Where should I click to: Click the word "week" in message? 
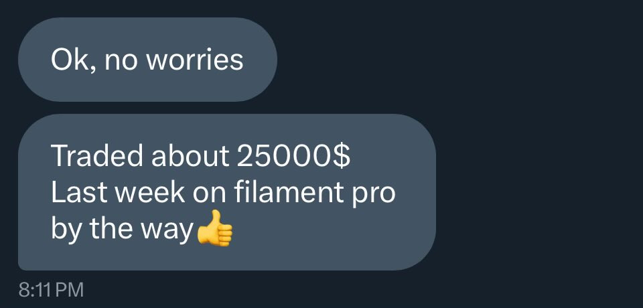150,192
